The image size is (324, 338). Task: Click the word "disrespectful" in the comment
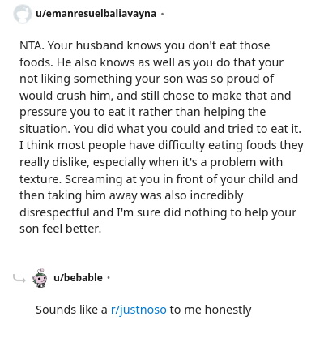54,212
